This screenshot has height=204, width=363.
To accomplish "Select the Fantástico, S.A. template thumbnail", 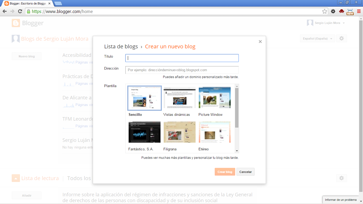I will (x=145, y=132).
